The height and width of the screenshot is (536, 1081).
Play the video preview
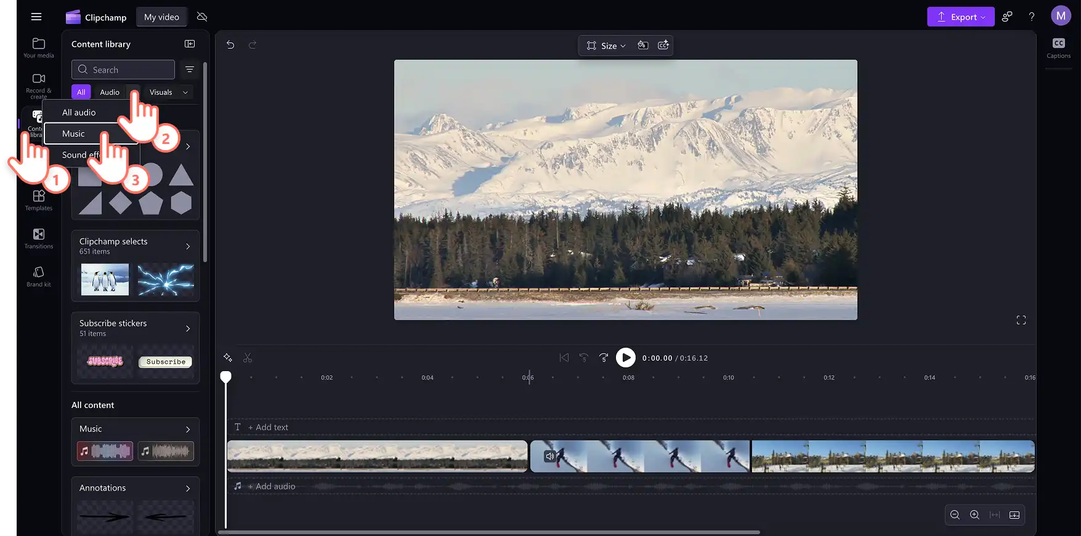tap(626, 358)
